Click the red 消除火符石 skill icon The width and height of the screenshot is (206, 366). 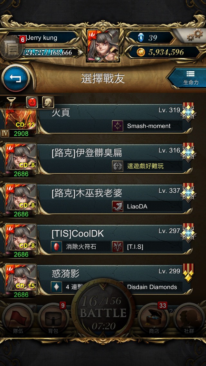(x=56, y=247)
